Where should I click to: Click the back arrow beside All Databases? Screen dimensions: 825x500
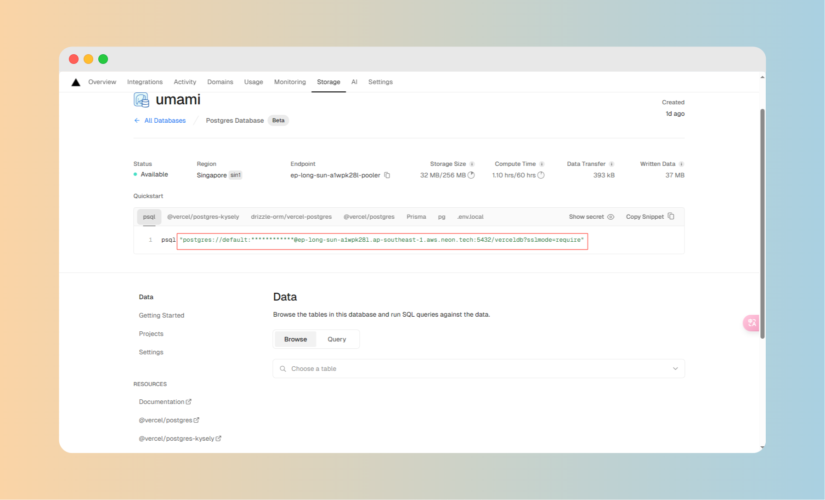(137, 120)
